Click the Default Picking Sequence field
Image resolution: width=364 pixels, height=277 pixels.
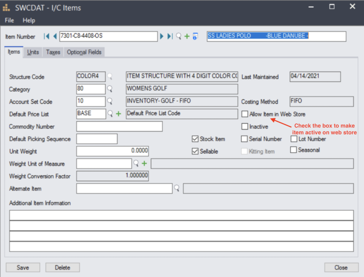pyautogui.click(x=97, y=139)
